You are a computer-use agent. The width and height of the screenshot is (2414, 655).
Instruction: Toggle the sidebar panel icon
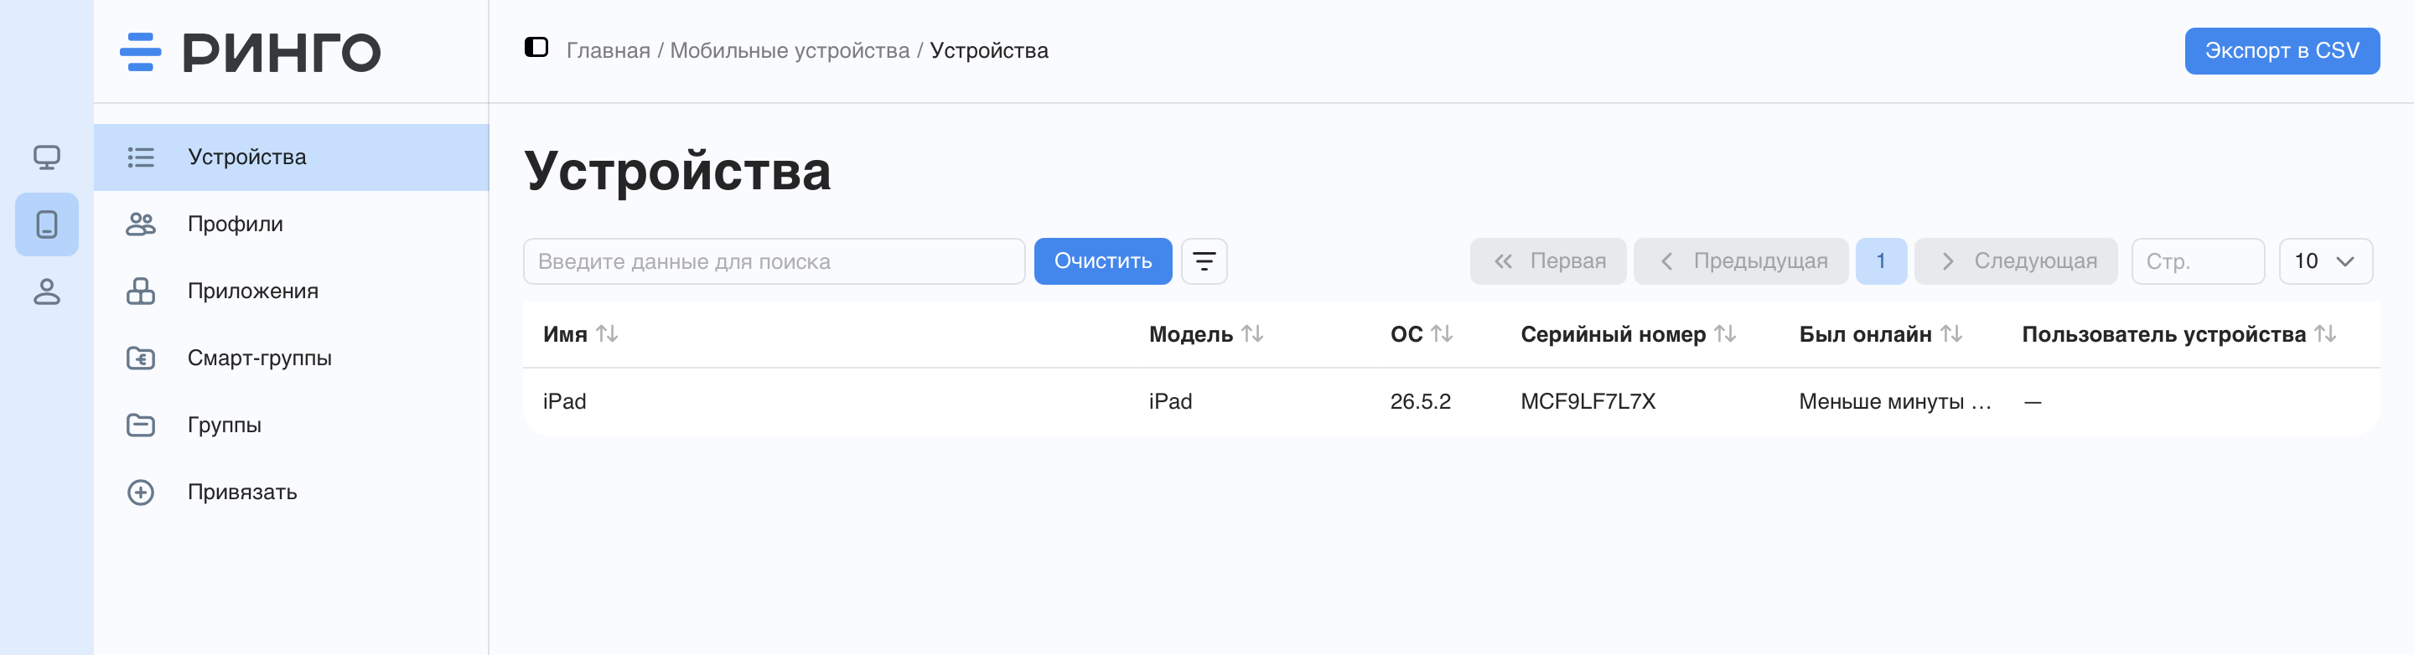click(x=536, y=47)
